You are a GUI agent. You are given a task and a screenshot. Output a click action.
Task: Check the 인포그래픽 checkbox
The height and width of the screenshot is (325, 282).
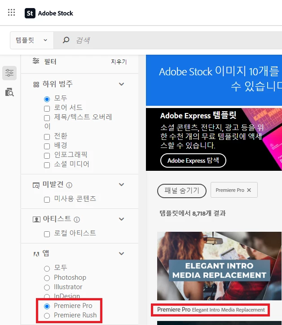tap(47, 156)
